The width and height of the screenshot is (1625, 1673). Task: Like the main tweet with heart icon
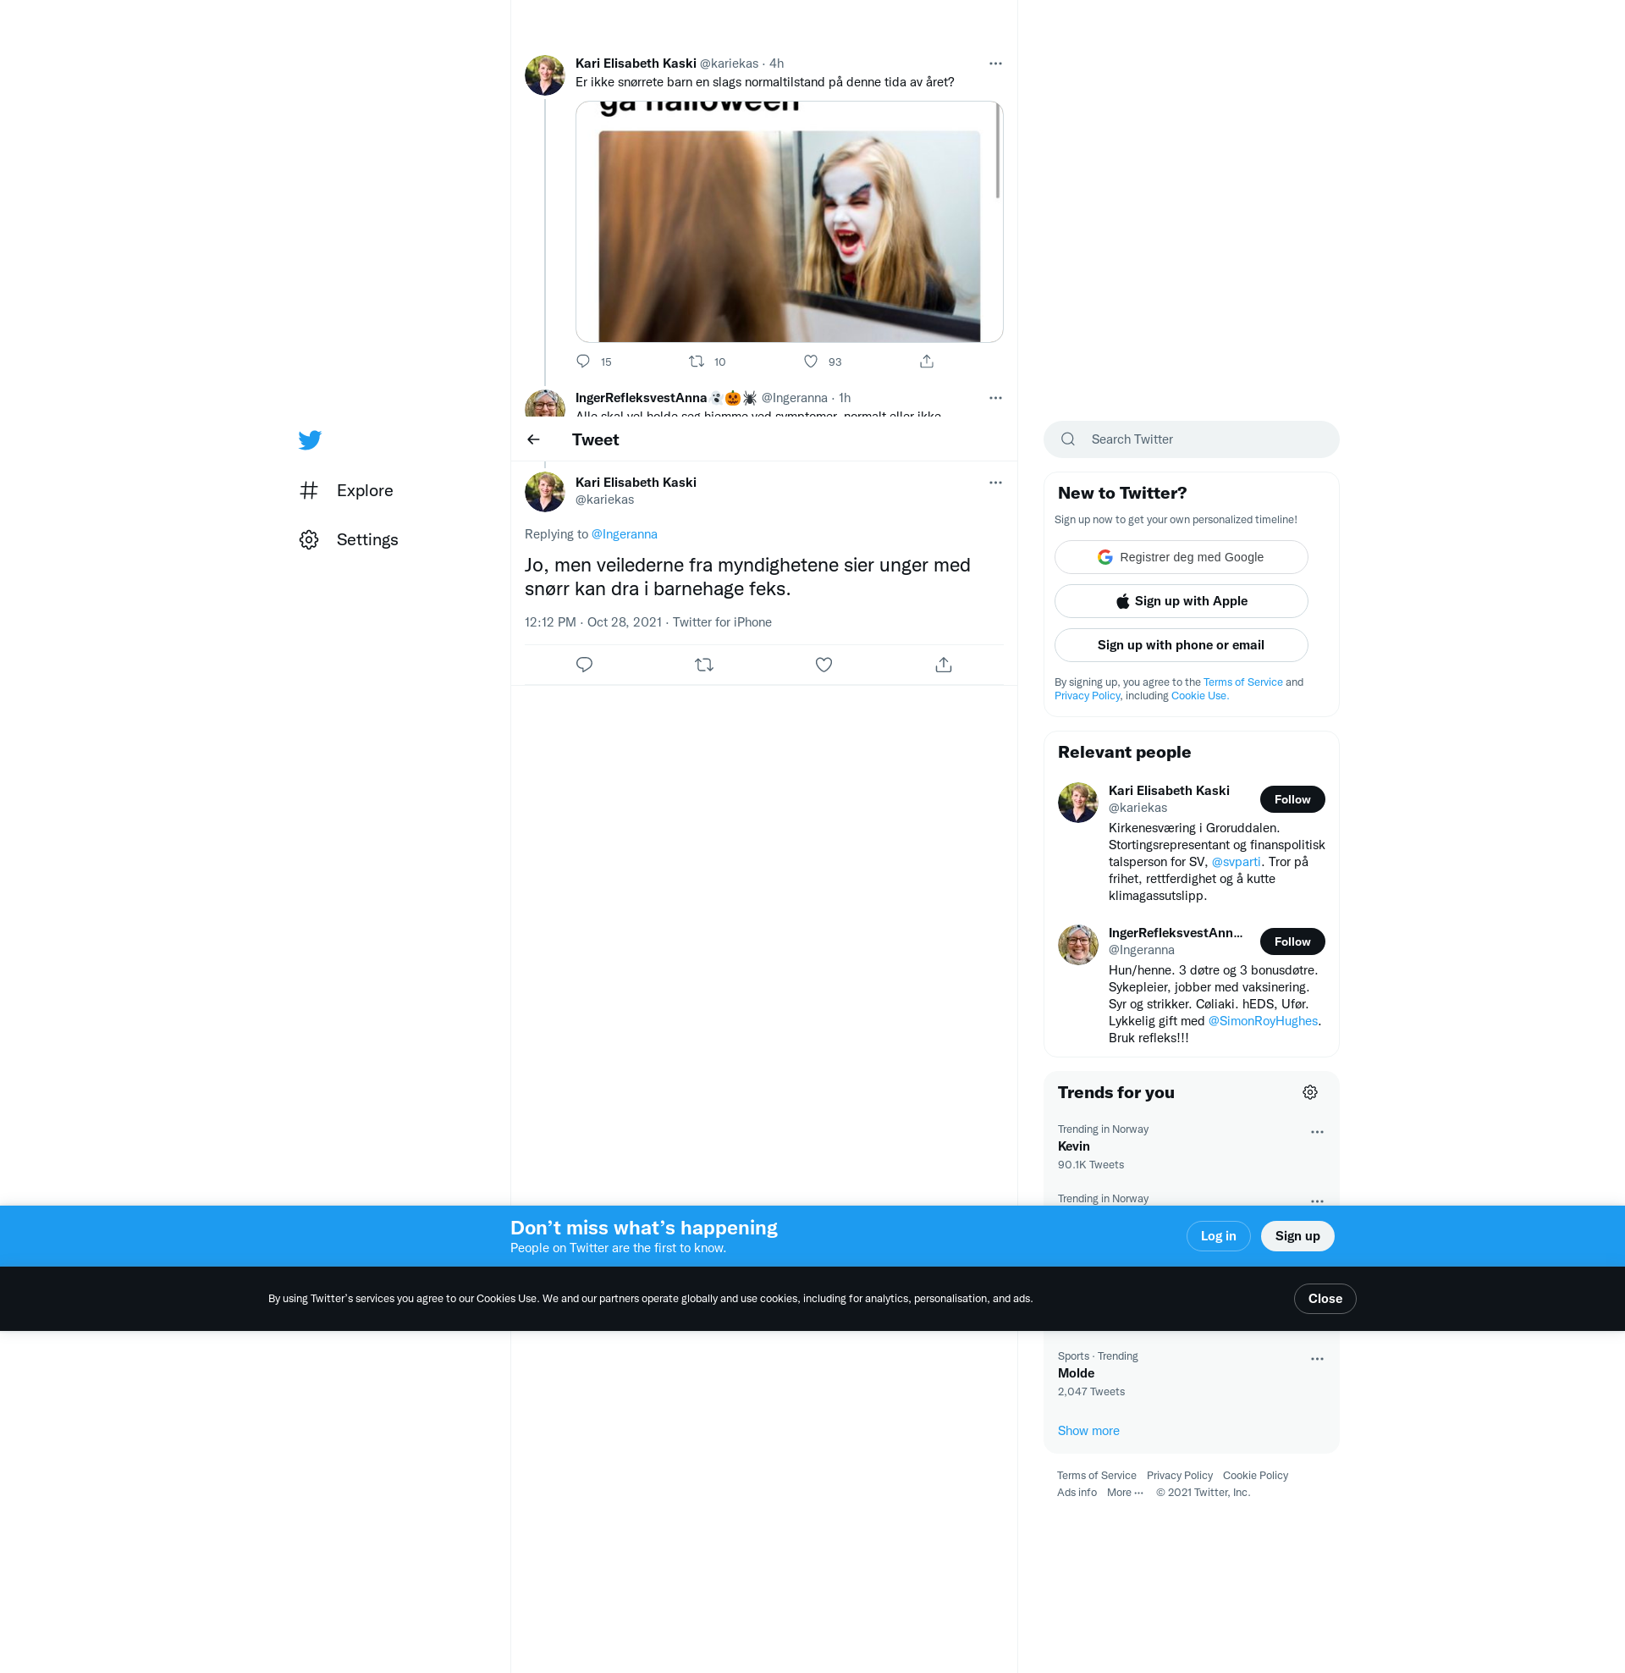(824, 665)
